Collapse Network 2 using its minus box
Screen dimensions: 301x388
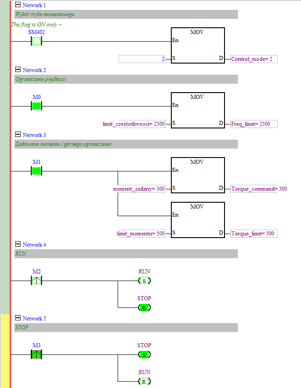18,70
